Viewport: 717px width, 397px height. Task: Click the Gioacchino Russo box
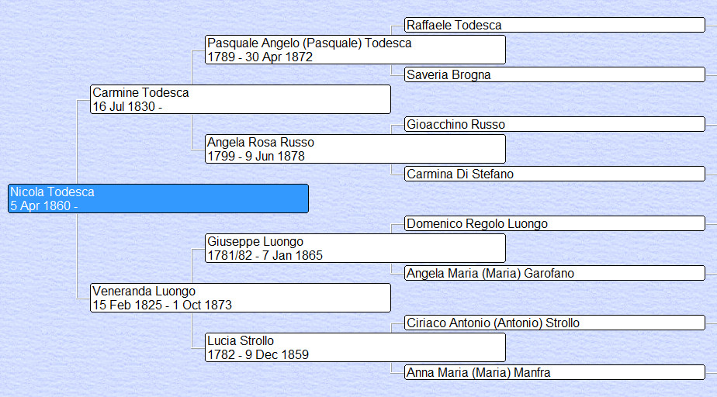[x=554, y=124]
